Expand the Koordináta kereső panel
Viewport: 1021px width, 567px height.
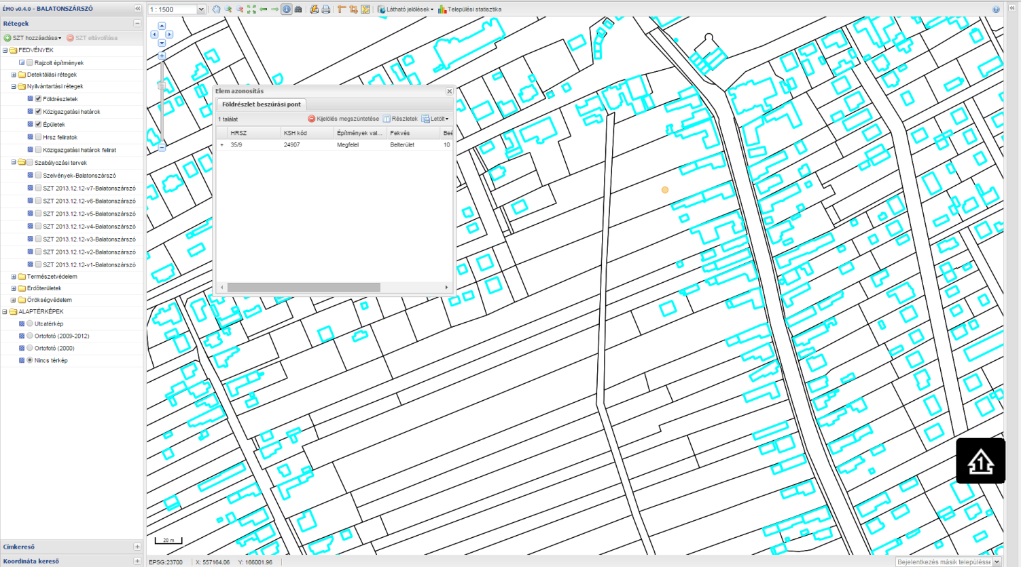[137, 561]
